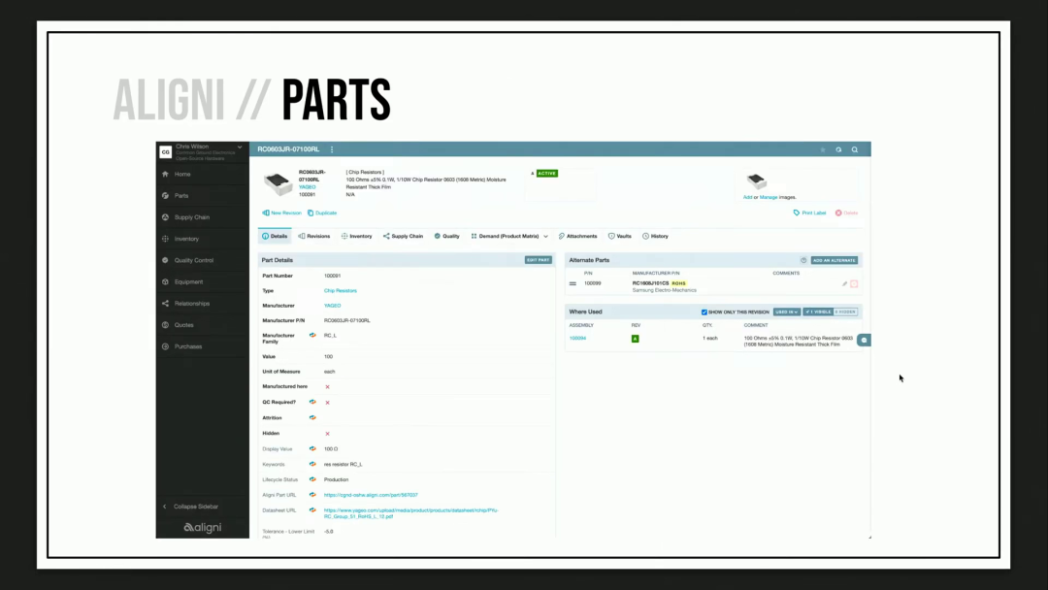1048x590 pixels.
Task: Switch to the Revisions tab
Action: (x=314, y=237)
